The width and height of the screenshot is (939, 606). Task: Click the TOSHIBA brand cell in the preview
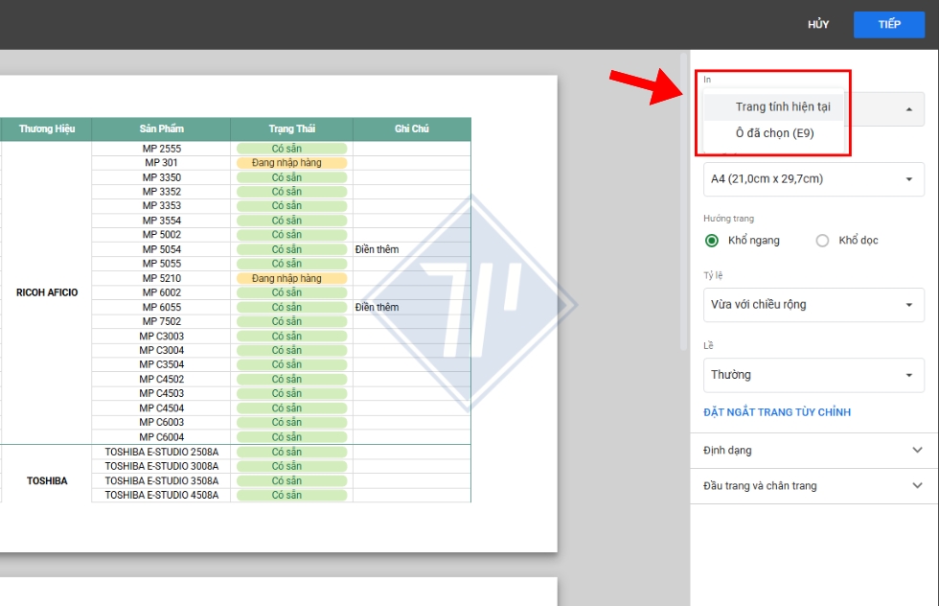45,480
